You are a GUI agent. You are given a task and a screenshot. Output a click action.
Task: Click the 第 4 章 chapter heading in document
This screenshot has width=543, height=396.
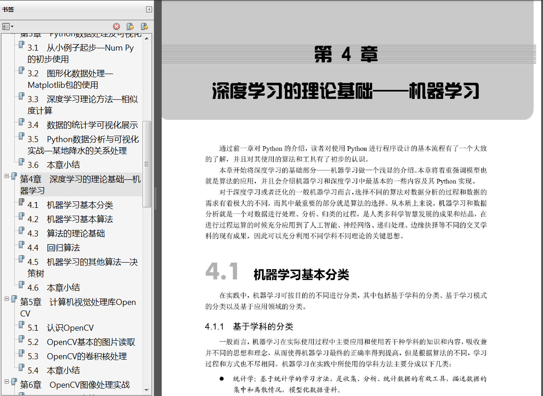[346, 54]
